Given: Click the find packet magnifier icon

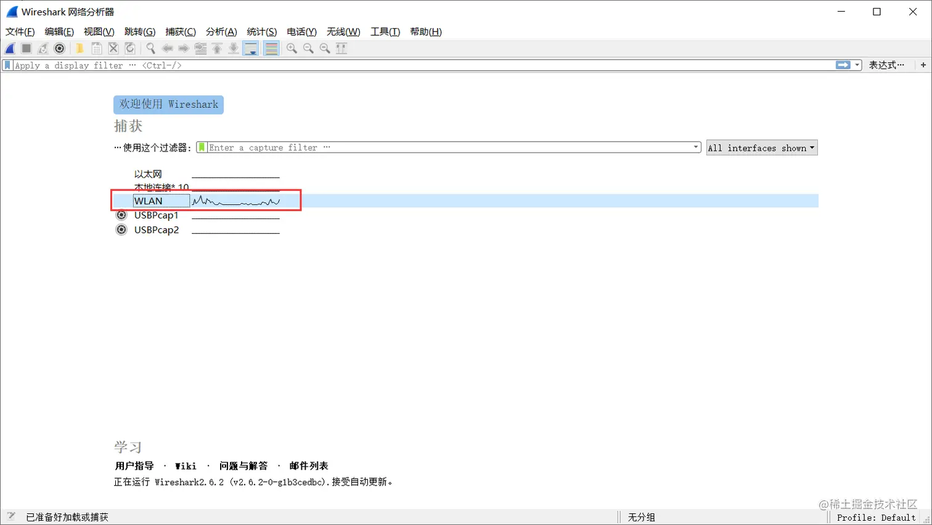Looking at the screenshot, I should pos(150,49).
